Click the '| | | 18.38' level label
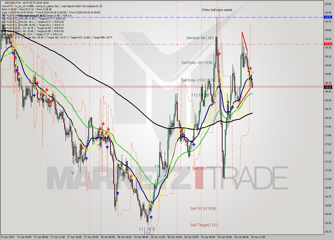334x240 pixels. 200,95
